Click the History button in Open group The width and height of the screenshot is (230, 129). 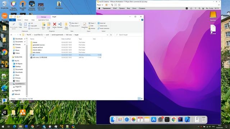click(x=92, y=28)
